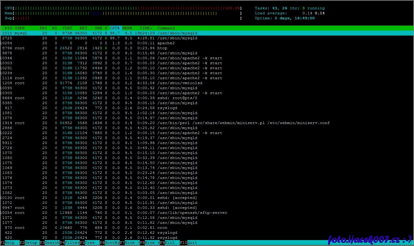Click the F1 Help function key

pyautogui.click(x=9, y=243)
